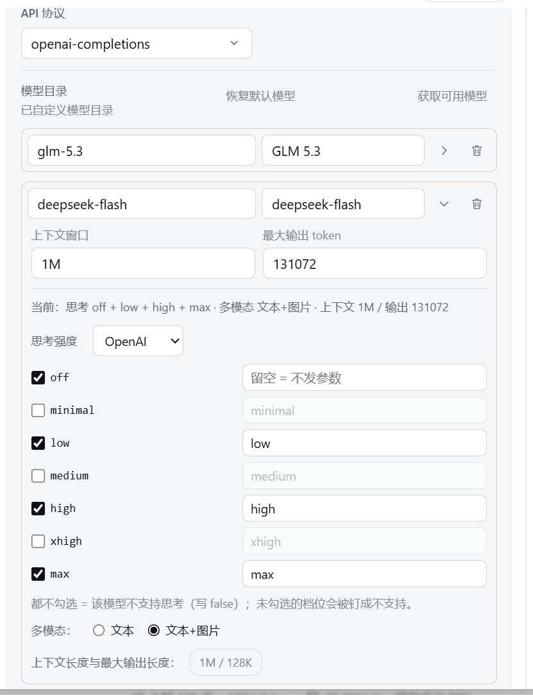Uncheck the off thinking level
The width and height of the screenshot is (533, 695).
pos(38,377)
